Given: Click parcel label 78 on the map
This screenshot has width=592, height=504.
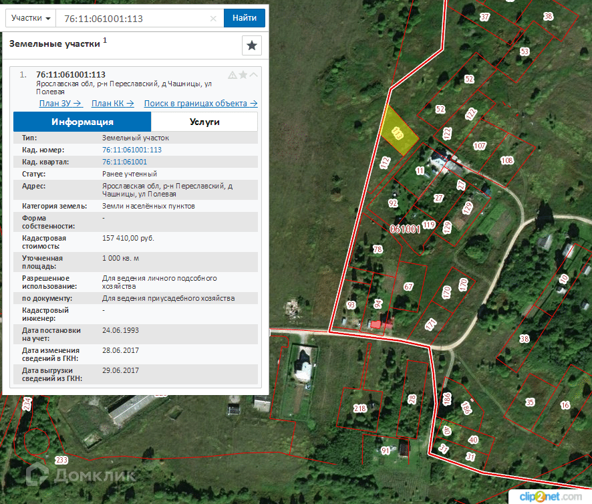Looking at the screenshot, I should click(x=378, y=249).
